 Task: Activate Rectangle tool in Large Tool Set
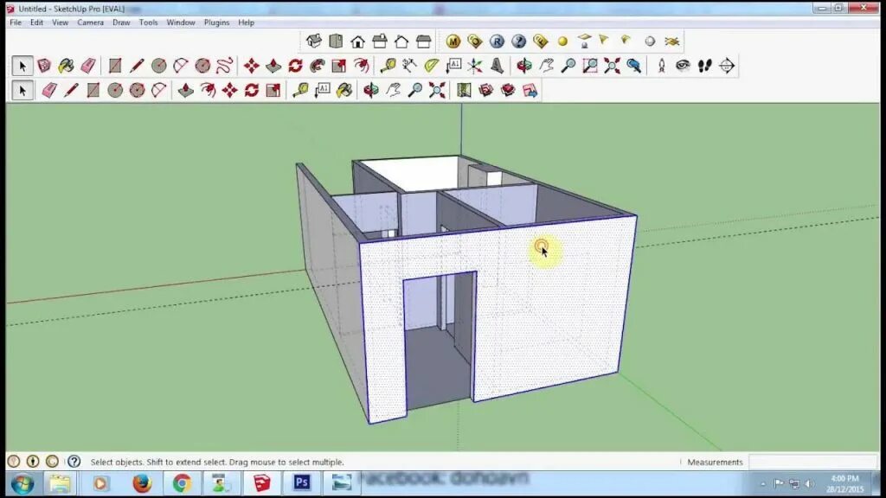pyautogui.click(x=115, y=66)
